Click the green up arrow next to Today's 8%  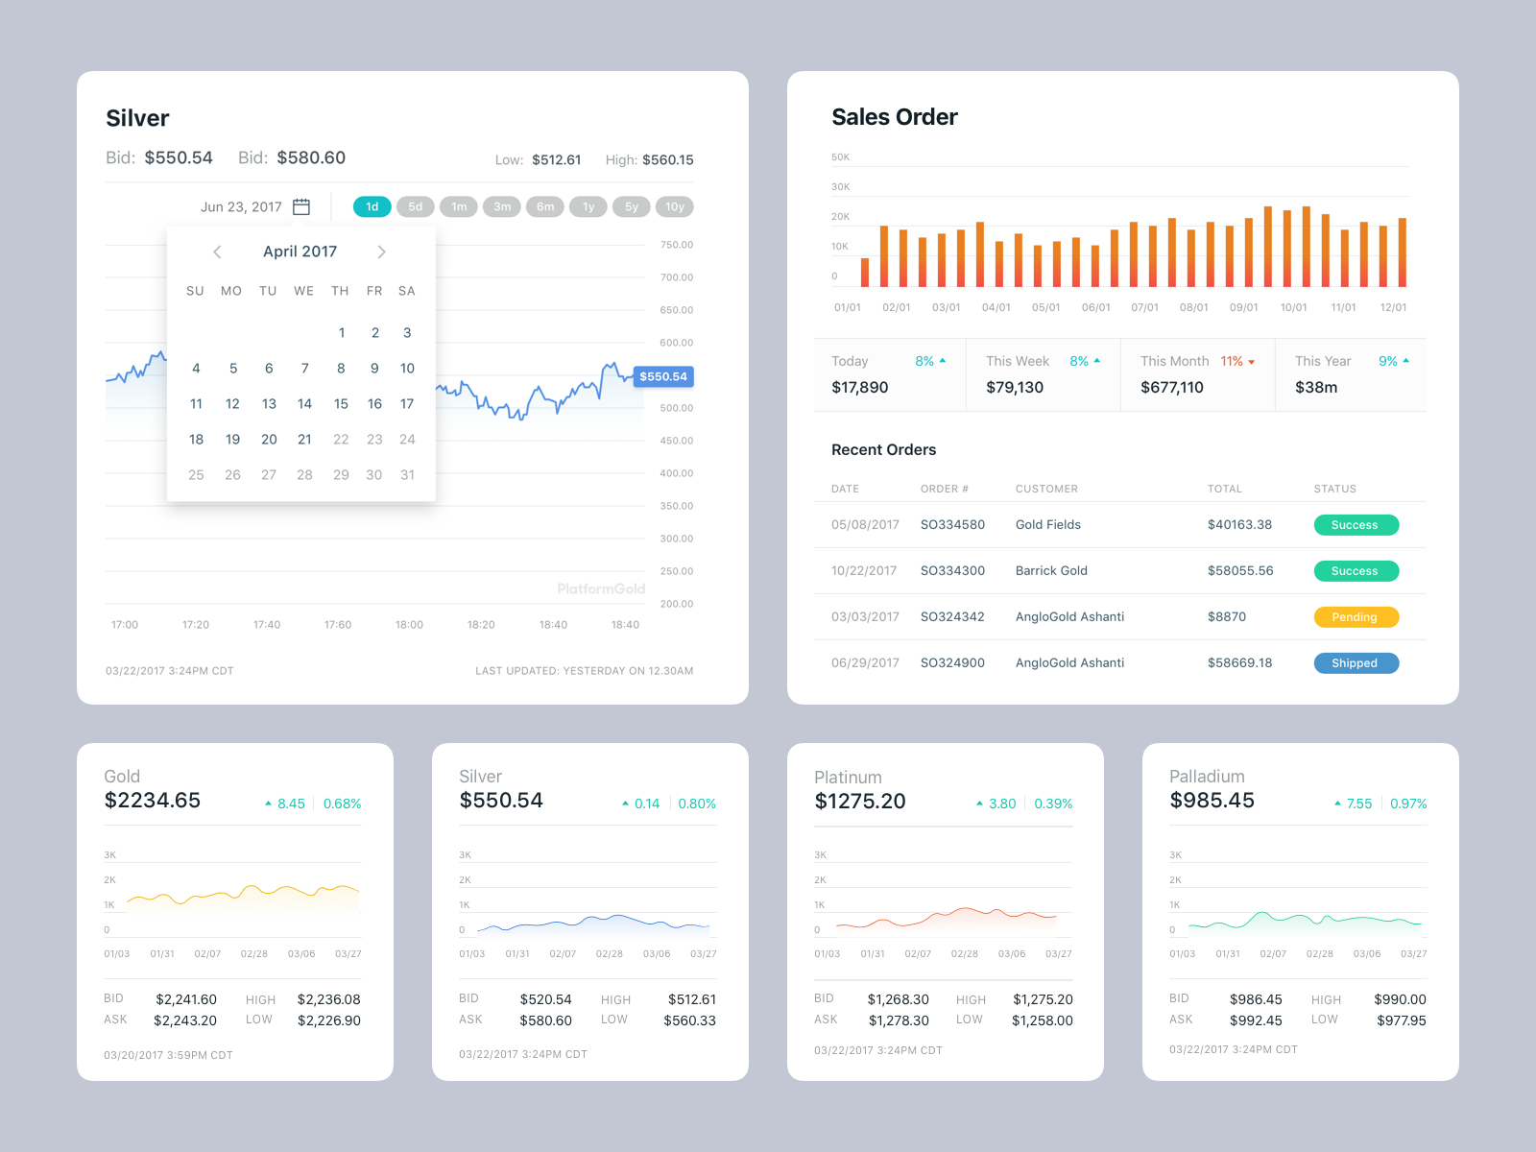[x=942, y=361]
